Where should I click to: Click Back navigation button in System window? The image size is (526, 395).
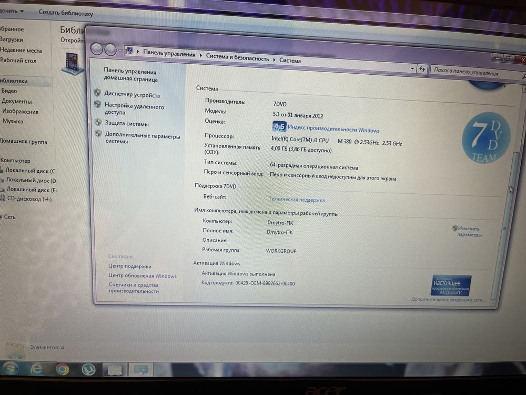pos(97,49)
